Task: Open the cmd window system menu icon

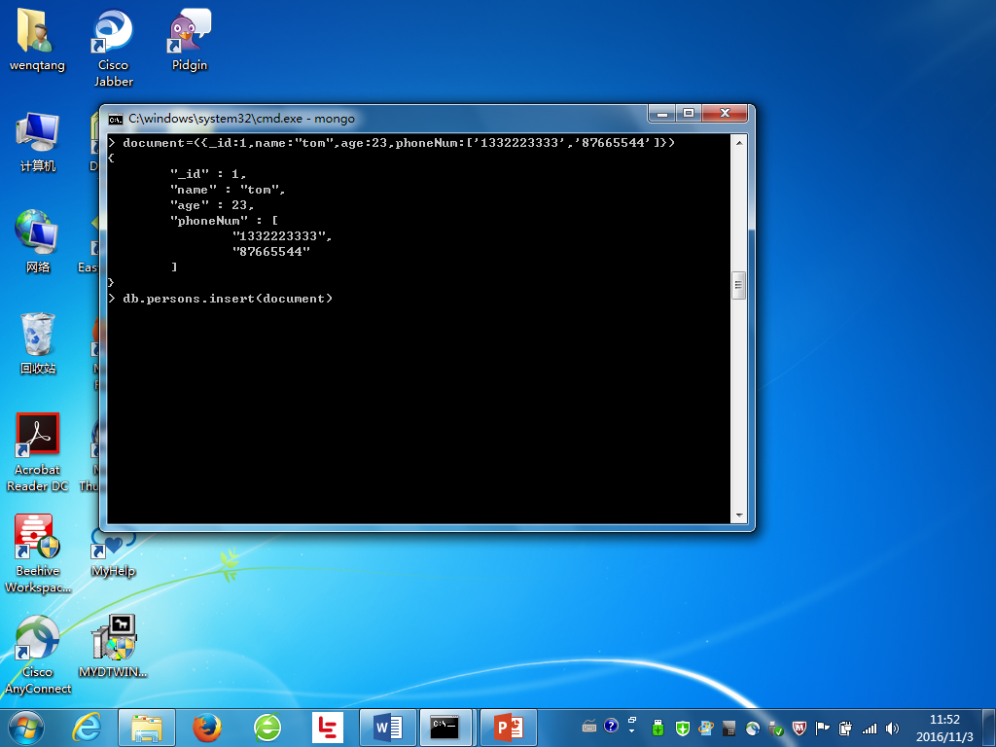Action: click(x=116, y=119)
